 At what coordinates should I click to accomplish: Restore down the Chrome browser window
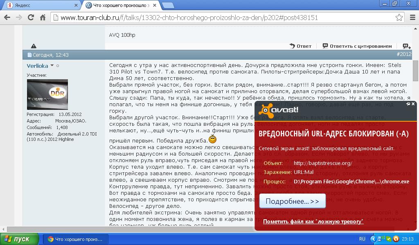pos(395,4)
